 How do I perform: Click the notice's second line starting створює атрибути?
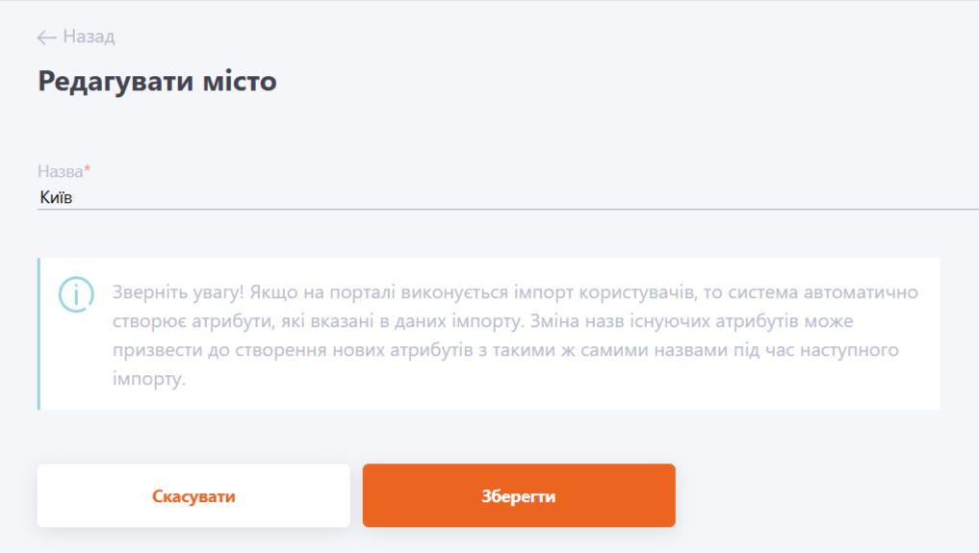point(482,321)
